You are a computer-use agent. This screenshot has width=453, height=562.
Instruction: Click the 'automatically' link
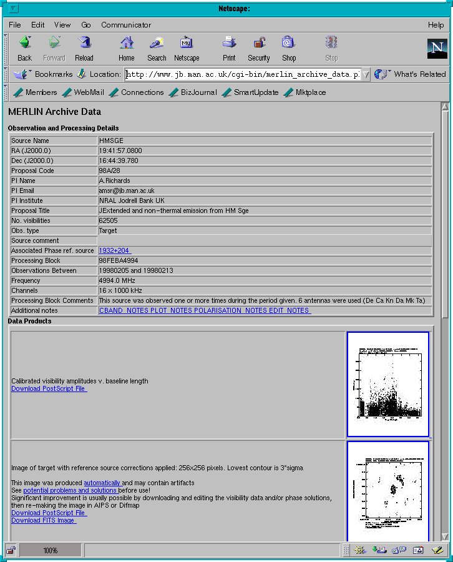point(102,483)
